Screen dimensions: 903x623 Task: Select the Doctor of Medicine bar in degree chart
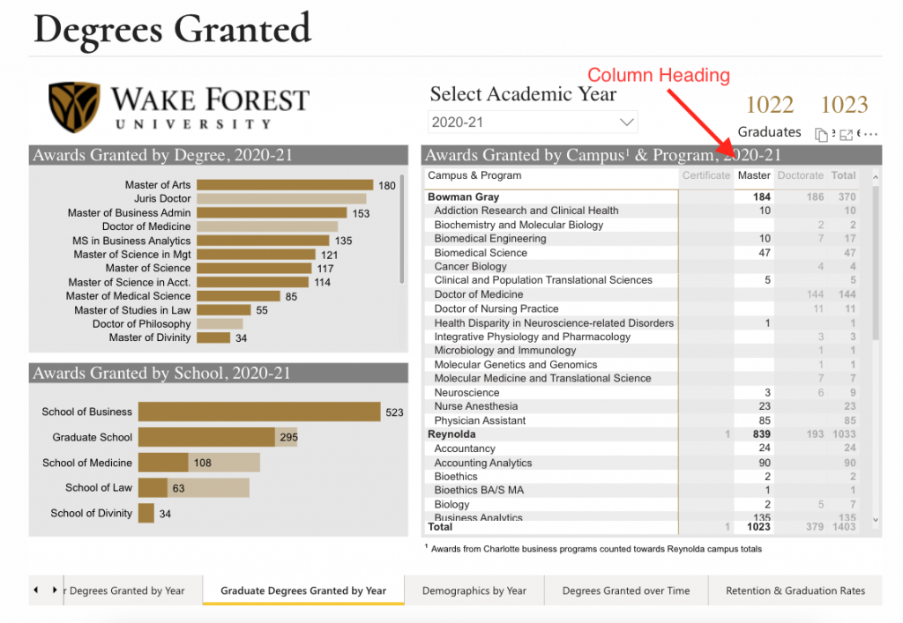tap(267, 226)
